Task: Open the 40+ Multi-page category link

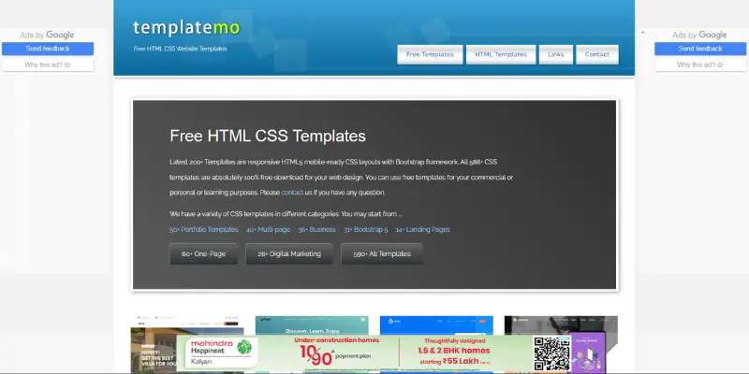Action: 268,229
